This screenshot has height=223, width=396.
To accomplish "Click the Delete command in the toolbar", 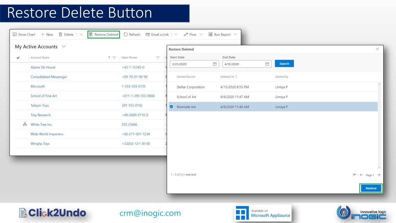I will pos(66,34).
